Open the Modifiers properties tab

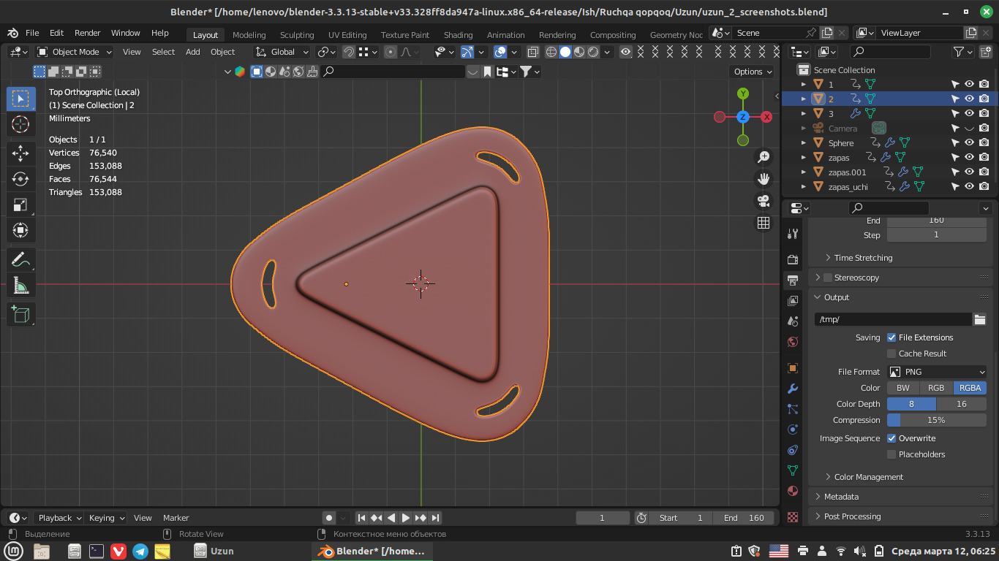pyautogui.click(x=793, y=389)
